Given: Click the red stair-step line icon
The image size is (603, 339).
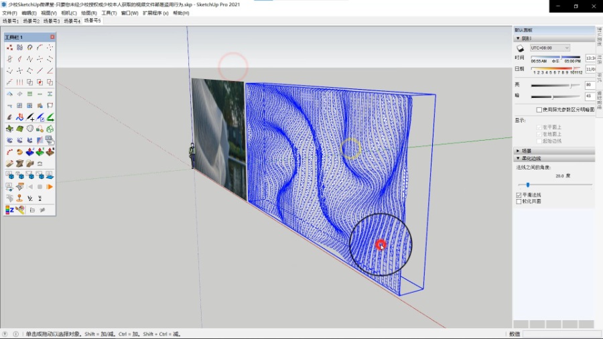Looking at the screenshot, I should pyautogui.click(x=9, y=82).
